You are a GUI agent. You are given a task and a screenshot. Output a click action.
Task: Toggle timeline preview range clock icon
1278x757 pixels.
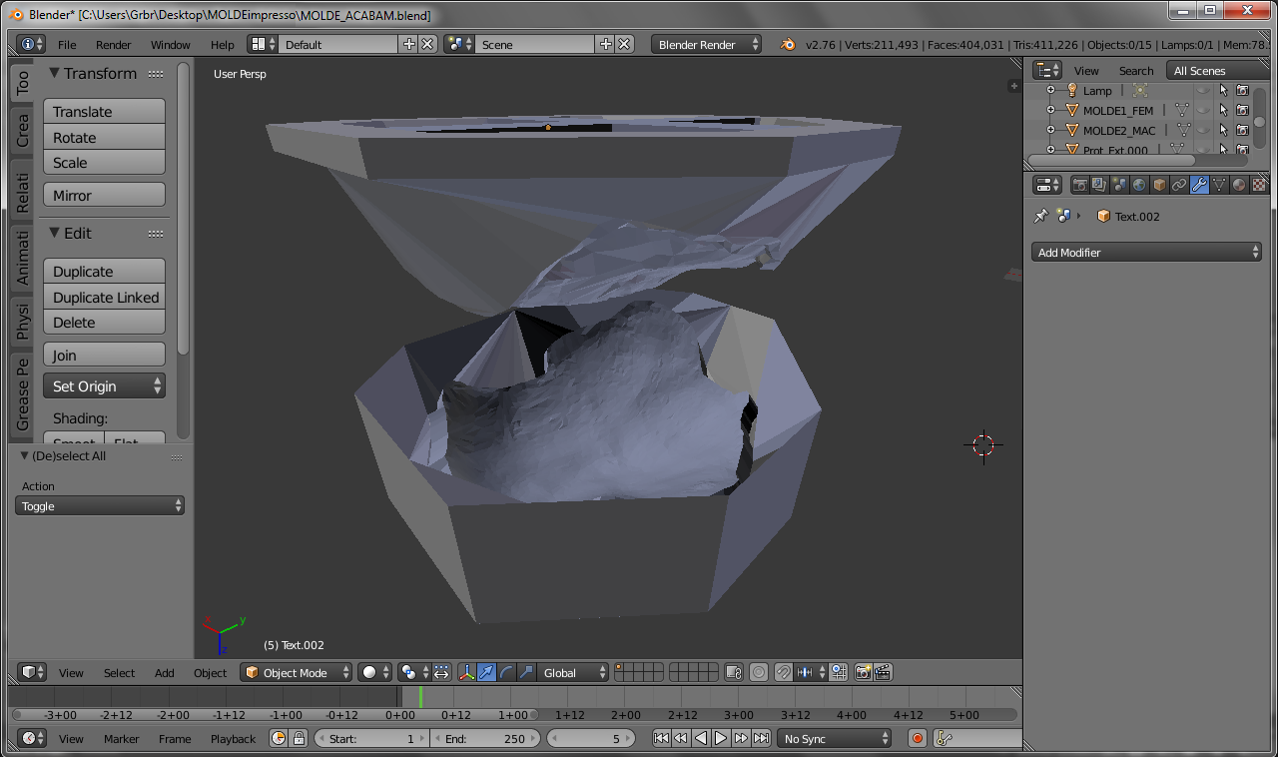pyautogui.click(x=279, y=738)
